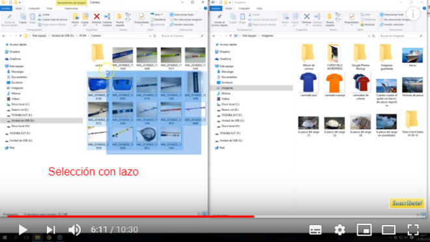Click Nueva carpeta in Camera window ribbon
Screen dimensions: 430x242
point(120,20)
